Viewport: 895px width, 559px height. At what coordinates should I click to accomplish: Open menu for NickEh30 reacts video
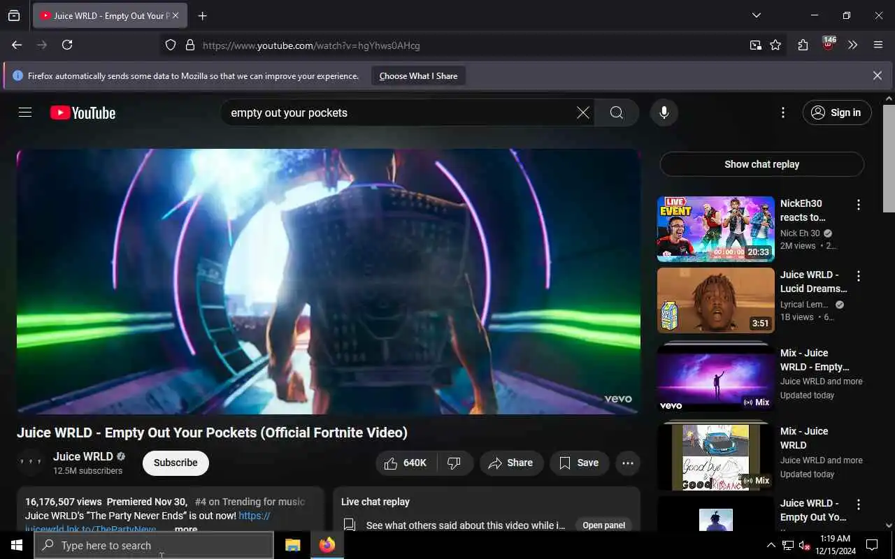tap(859, 205)
